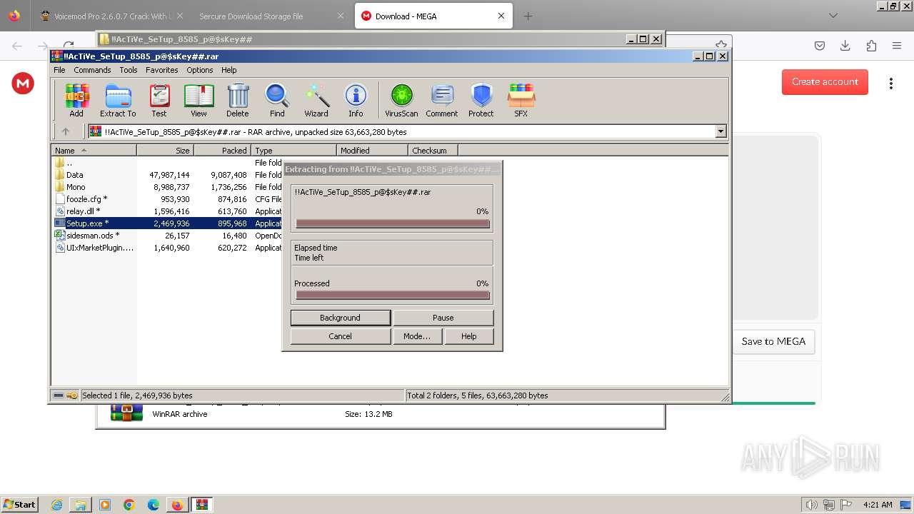Go up one folder with the arrow icon

(x=66, y=131)
